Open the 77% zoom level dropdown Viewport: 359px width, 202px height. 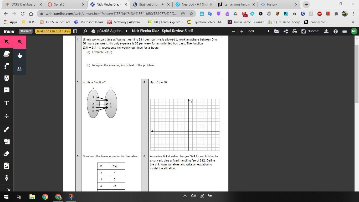tap(259, 31)
